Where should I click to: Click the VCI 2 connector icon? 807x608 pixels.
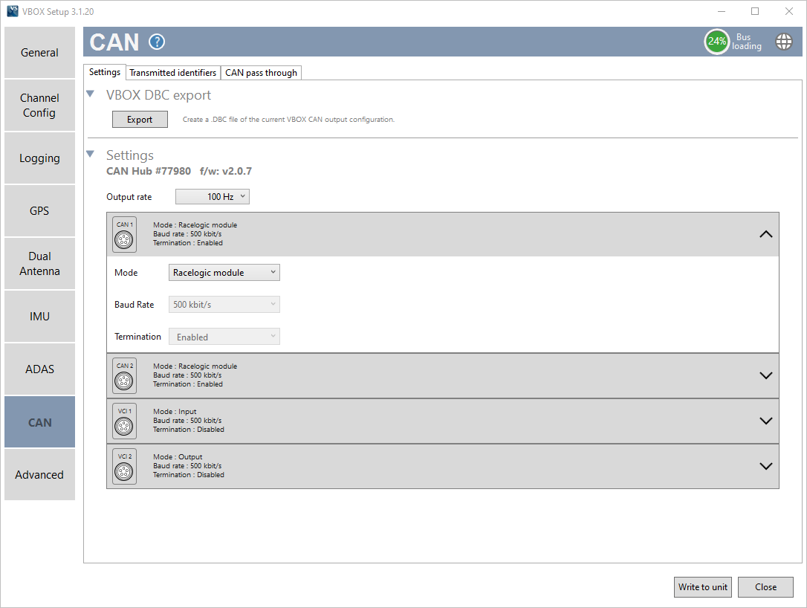[x=125, y=466]
